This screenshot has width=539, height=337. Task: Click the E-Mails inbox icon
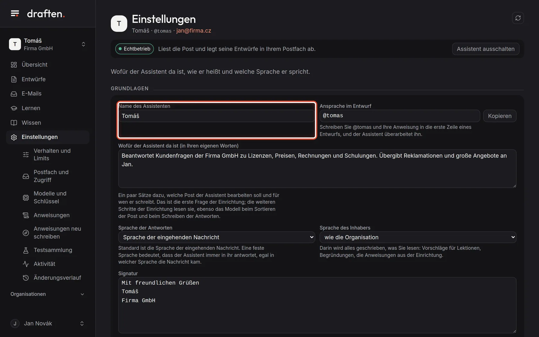(14, 94)
